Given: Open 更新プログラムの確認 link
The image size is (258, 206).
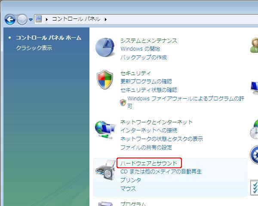Looking at the screenshot, I should 146,81.
